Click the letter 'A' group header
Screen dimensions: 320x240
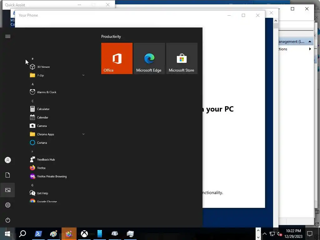pyautogui.click(x=32, y=84)
